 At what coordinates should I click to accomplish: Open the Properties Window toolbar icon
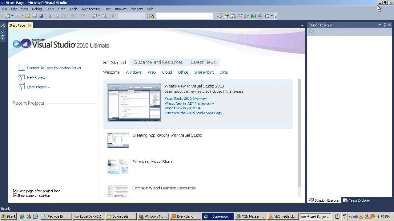coord(226,16)
